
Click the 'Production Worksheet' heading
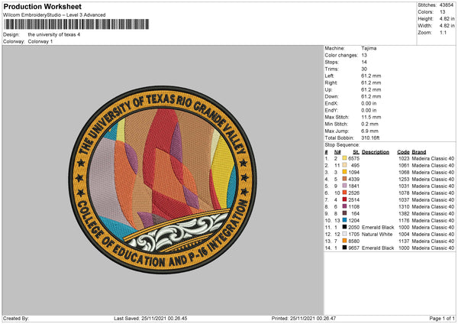(x=42, y=6)
